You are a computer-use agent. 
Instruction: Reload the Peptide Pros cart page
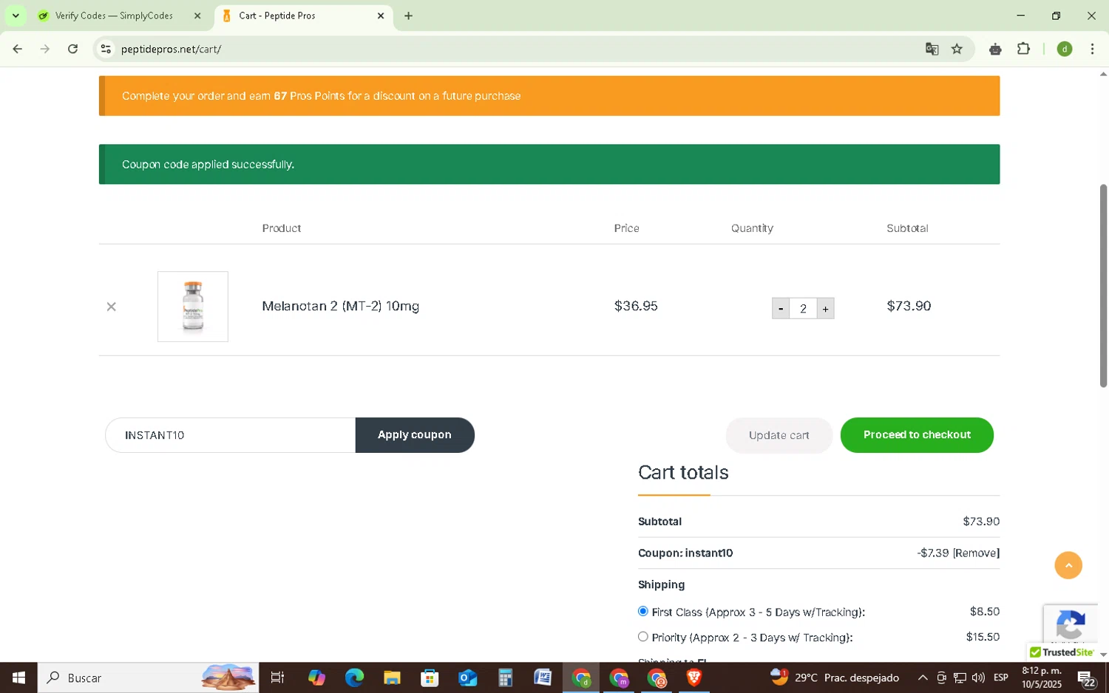pyautogui.click(x=72, y=49)
